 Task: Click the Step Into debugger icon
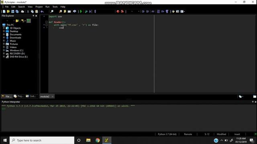click(x=95, y=12)
